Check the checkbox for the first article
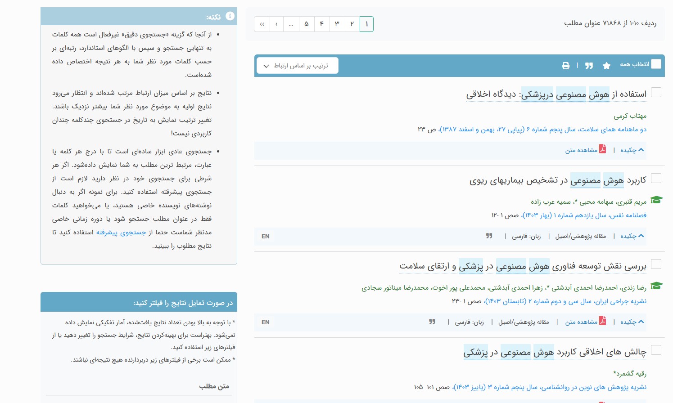The height and width of the screenshot is (403, 673). [x=656, y=92]
